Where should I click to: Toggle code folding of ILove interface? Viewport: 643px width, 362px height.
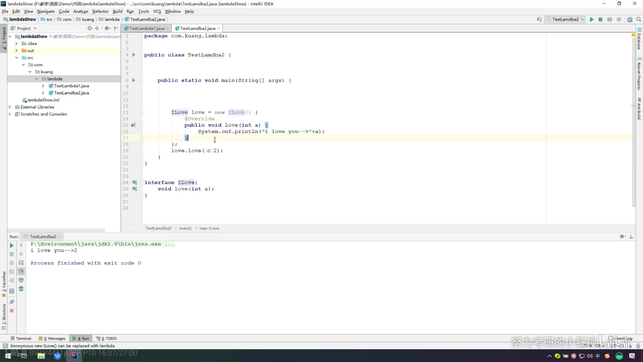(142, 182)
